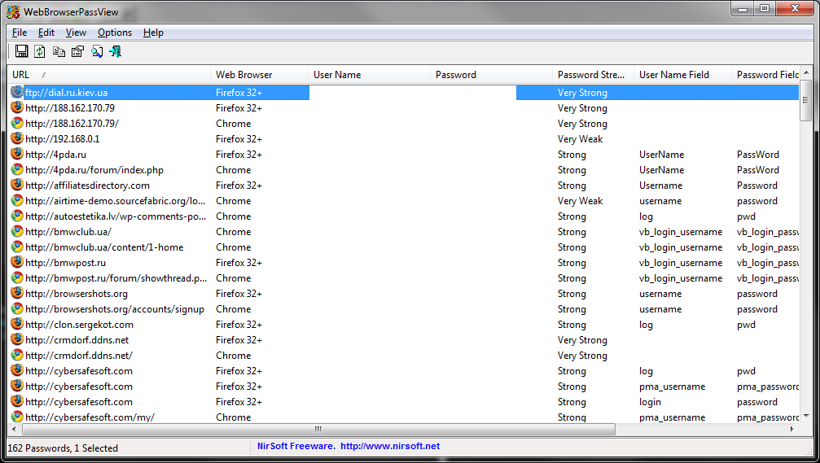
Task: Open the View menu
Action: [x=76, y=33]
